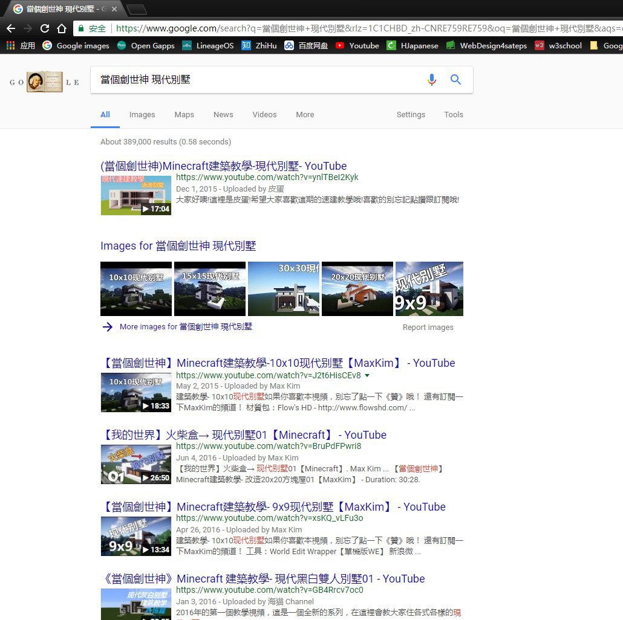Open the Youtube bookmark
Image resolution: width=623 pixels, height=620 pixels.
click(357, 45)
